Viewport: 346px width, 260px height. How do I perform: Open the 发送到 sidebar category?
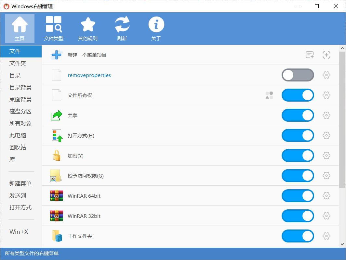pos(18,195)
